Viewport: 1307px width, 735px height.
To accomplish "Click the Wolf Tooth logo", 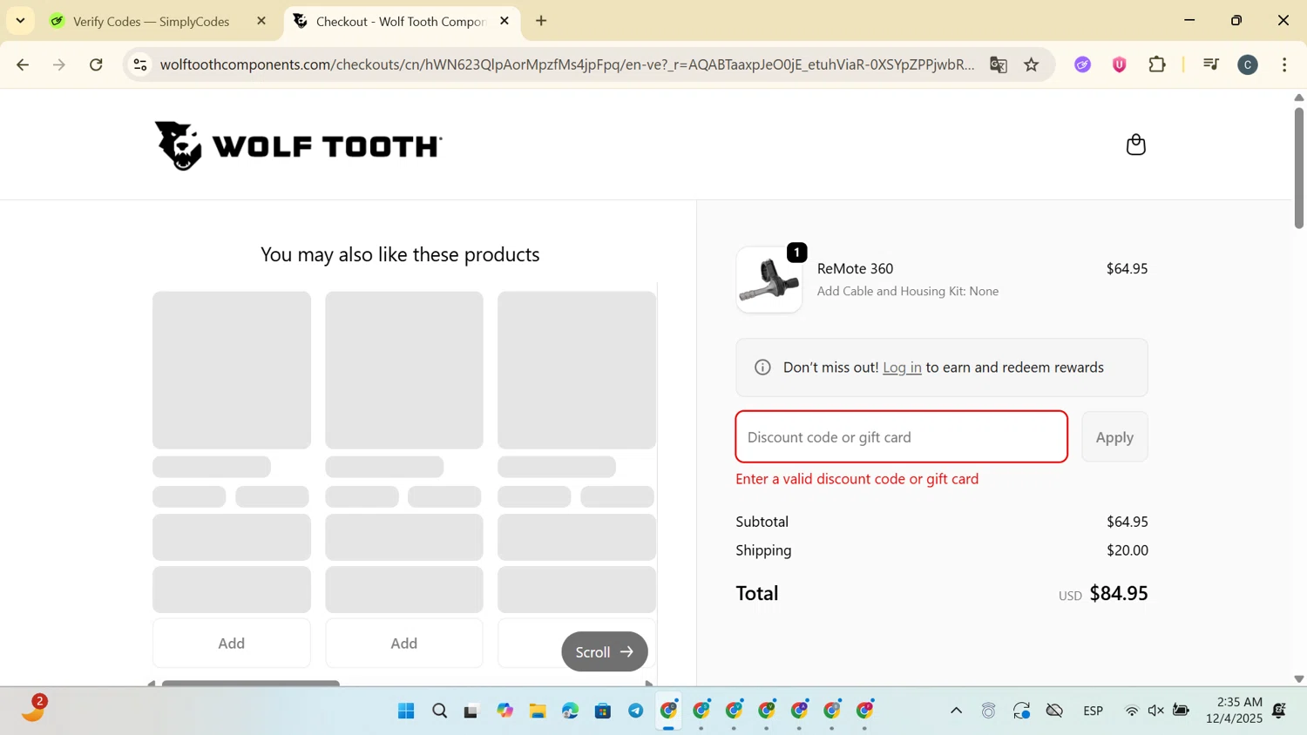I will (298, 145).
